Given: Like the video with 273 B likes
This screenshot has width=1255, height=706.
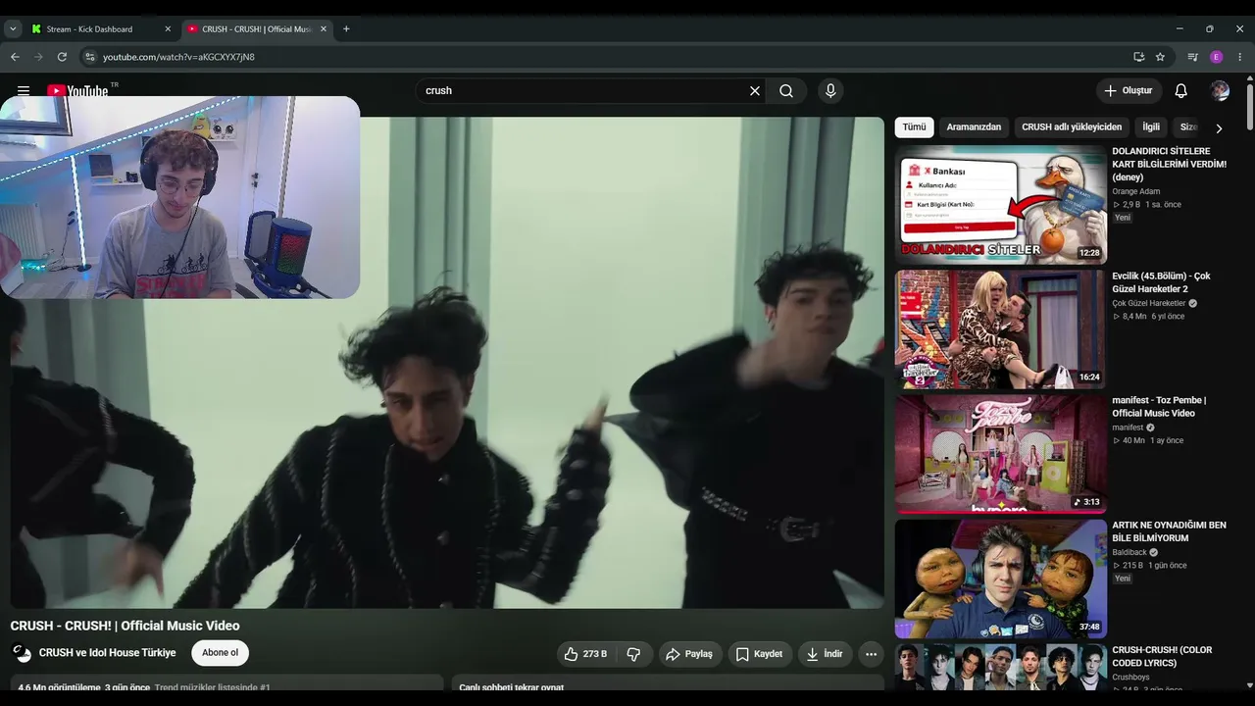Looking at the screenshot, I should (585, 654).
